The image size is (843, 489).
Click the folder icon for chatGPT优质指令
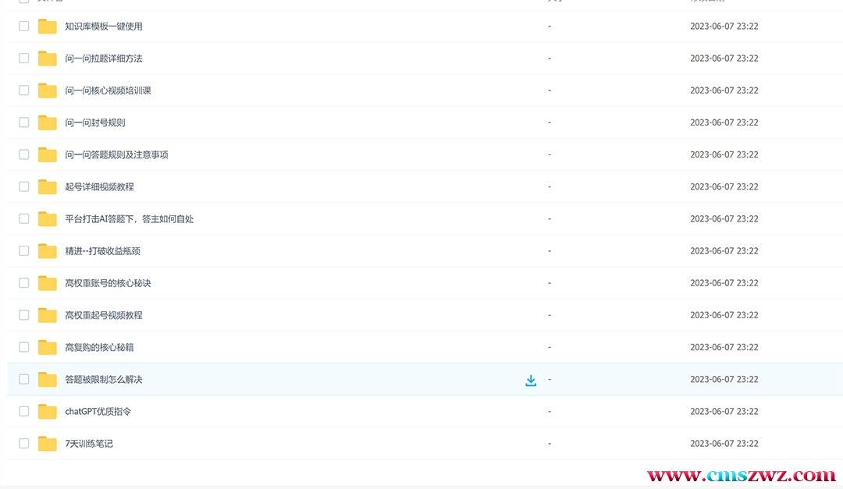(x=48, y=412)
